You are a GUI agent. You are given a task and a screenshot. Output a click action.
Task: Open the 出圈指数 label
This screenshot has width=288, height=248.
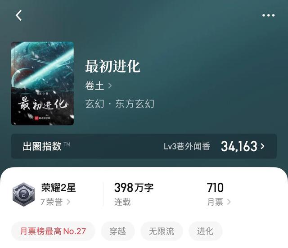tap(42, 146)
